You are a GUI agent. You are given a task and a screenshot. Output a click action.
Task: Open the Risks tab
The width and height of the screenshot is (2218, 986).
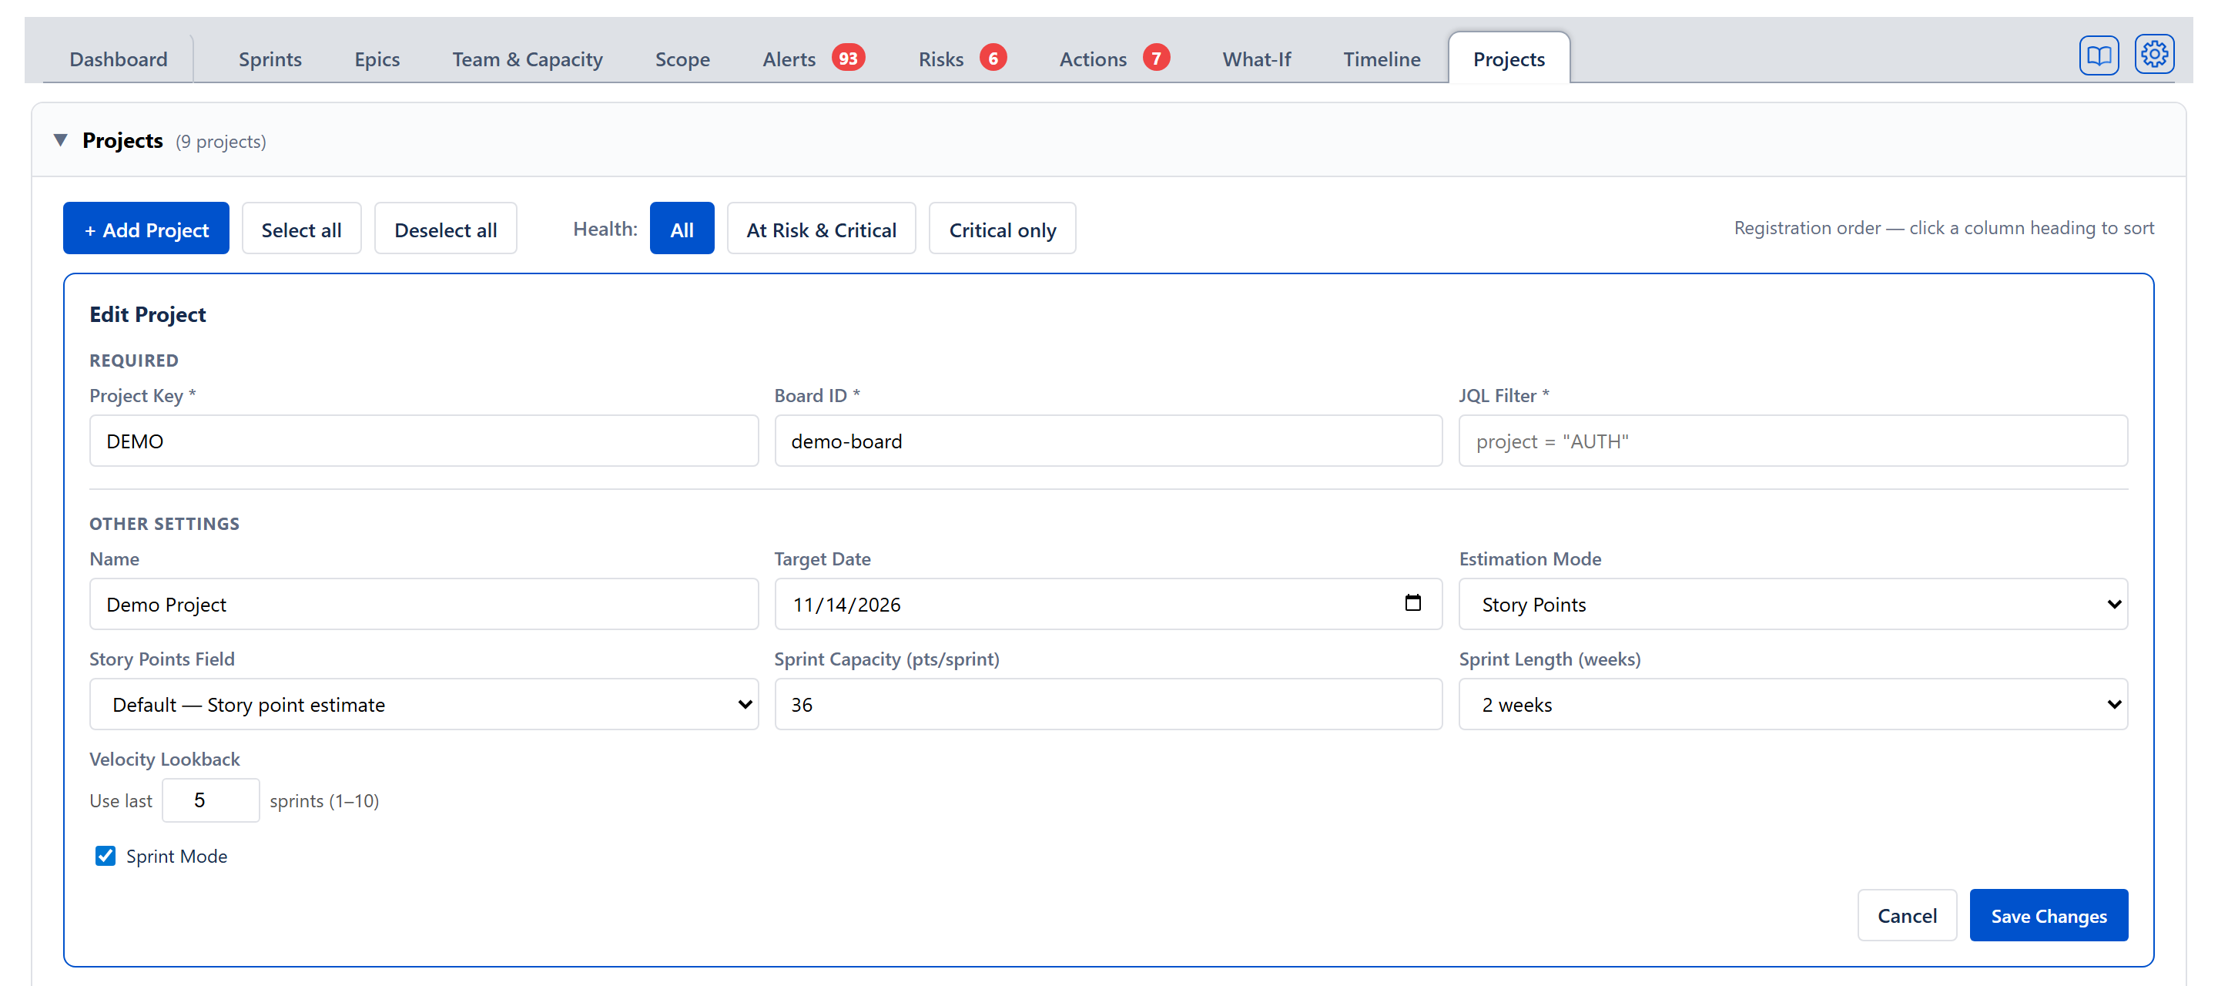[x=962, y=59]
